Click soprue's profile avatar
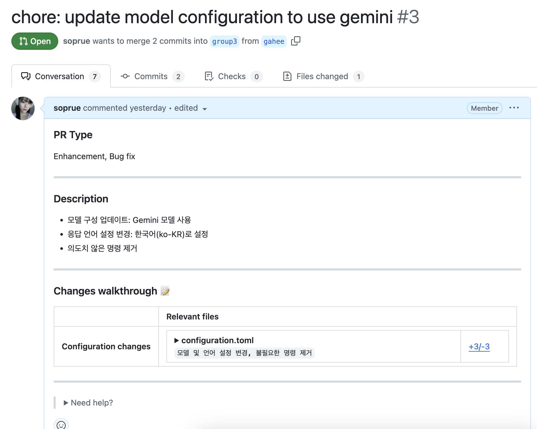Image resolution: width=537 pixels, height=429 pixels. point(23,108)
